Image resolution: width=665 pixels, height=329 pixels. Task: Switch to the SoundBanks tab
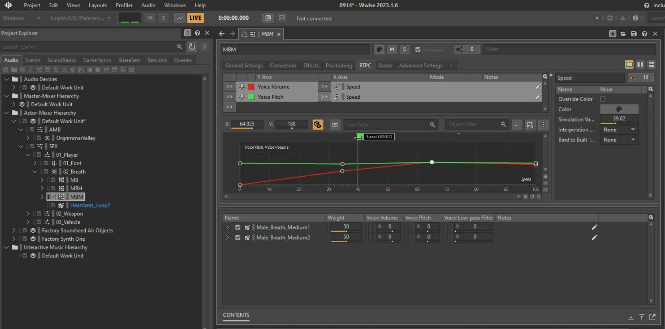62,60
